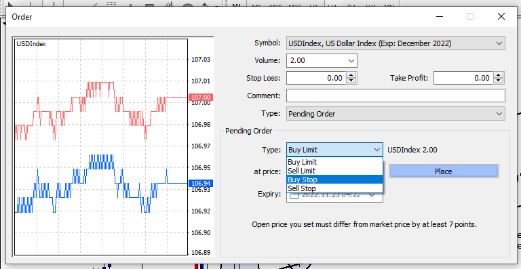Click the USDIndex chart title
The width and height of the screenshot is (521, 269).
pos(31,44)
